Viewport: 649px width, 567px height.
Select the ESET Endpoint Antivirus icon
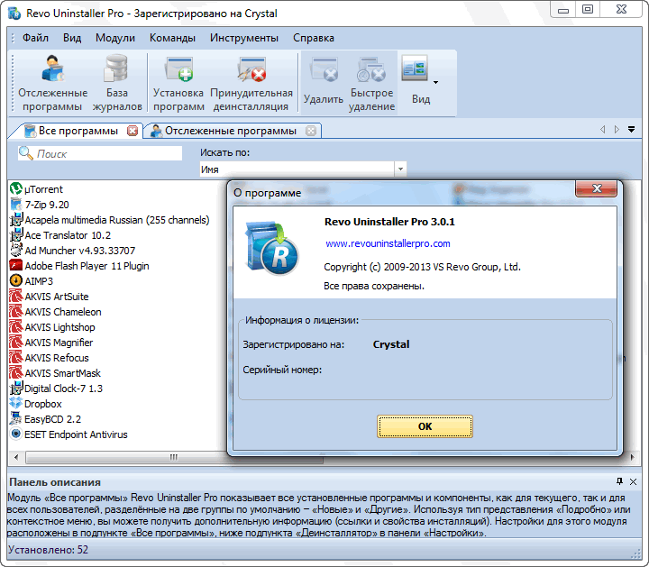click(x=15, y=434)
